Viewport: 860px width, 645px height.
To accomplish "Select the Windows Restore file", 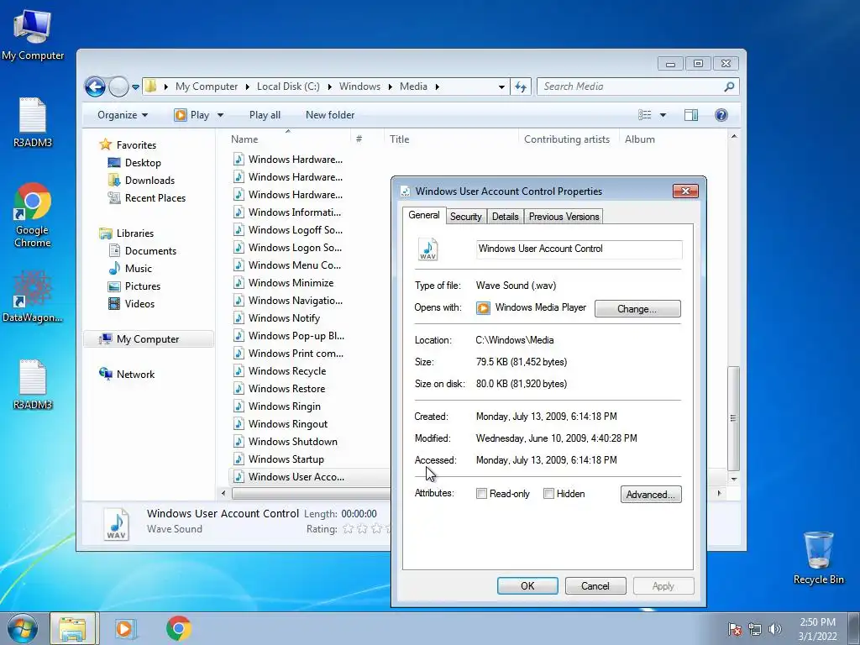I will point(286,389).
